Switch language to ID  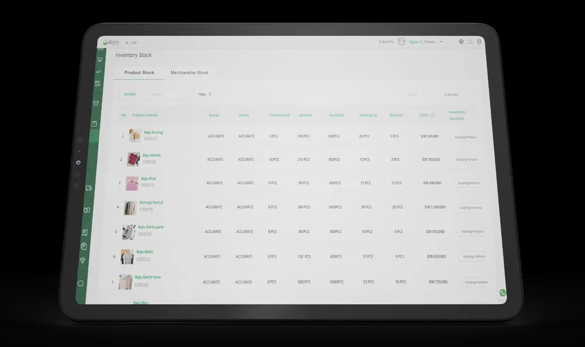[x=127, y=43]
